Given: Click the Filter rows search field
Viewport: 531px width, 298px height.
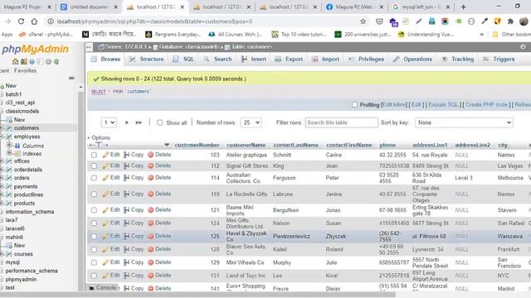Looking at the screenshot, I should (341, 123).
